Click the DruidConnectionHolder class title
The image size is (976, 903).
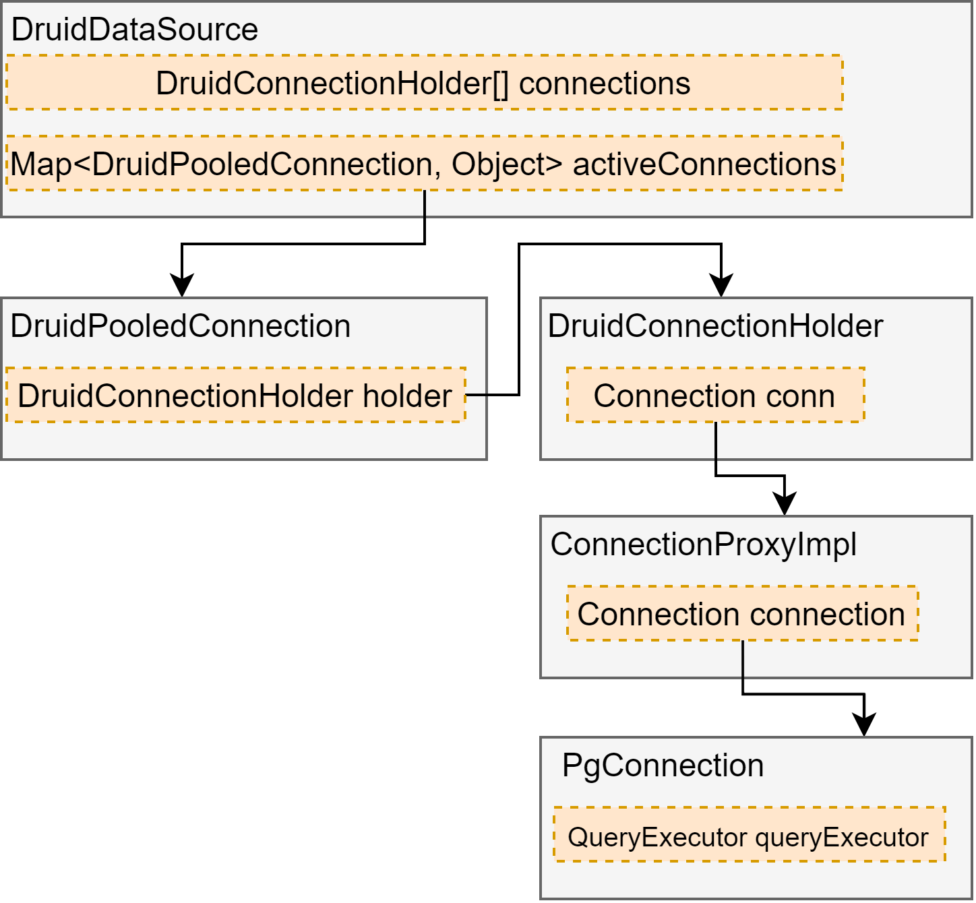pyautogui.click(x=715, y=326)
